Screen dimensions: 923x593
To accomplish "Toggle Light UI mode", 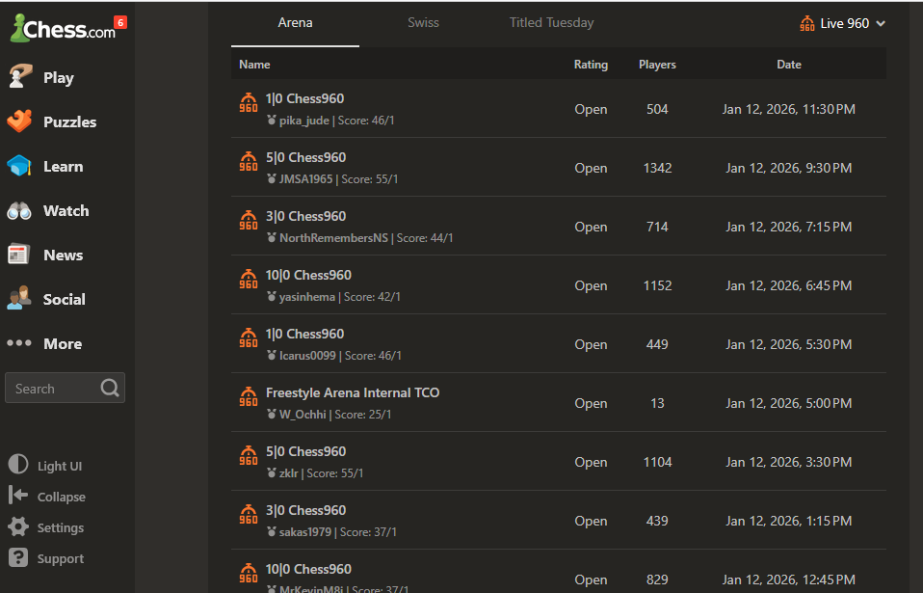I will coord(45,466).
